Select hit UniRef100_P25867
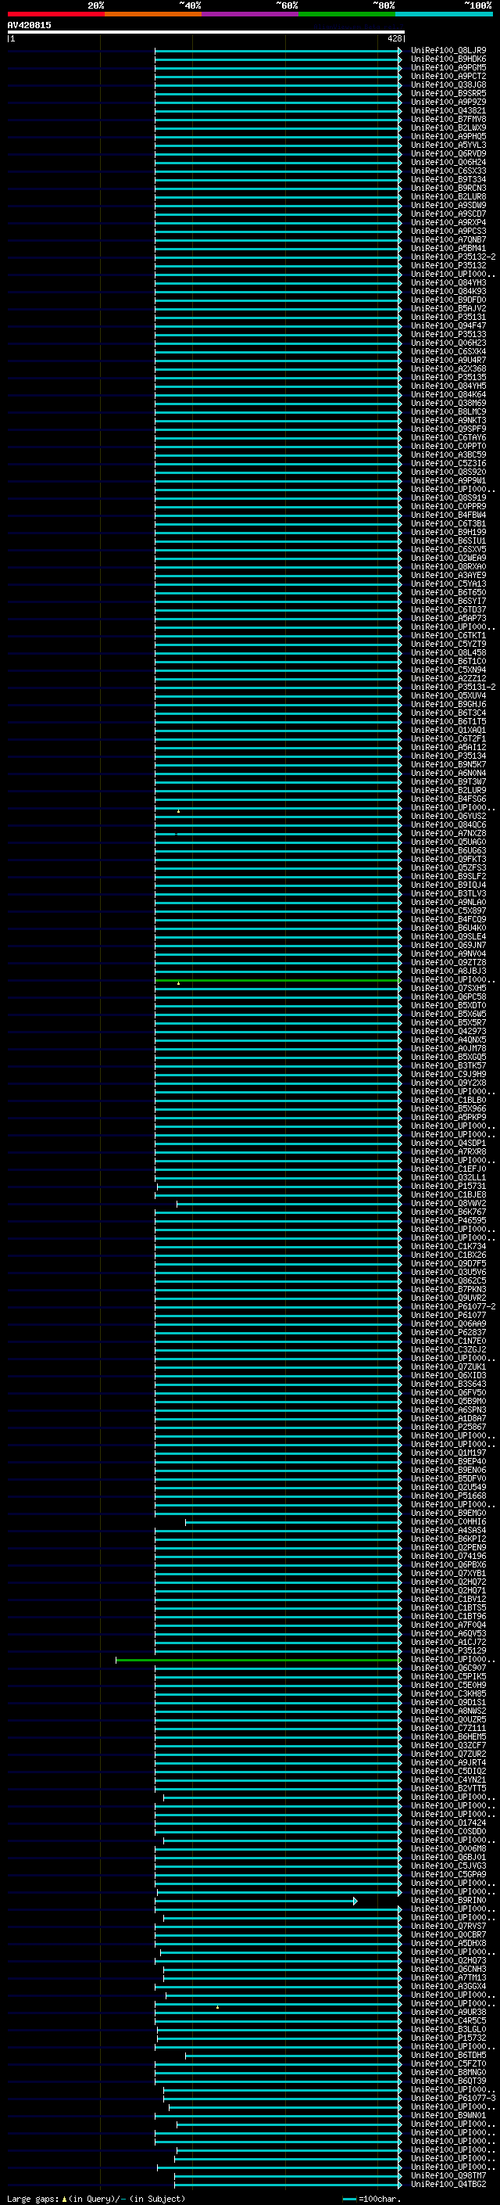 pyautogui.click(x=448, y=1427)
